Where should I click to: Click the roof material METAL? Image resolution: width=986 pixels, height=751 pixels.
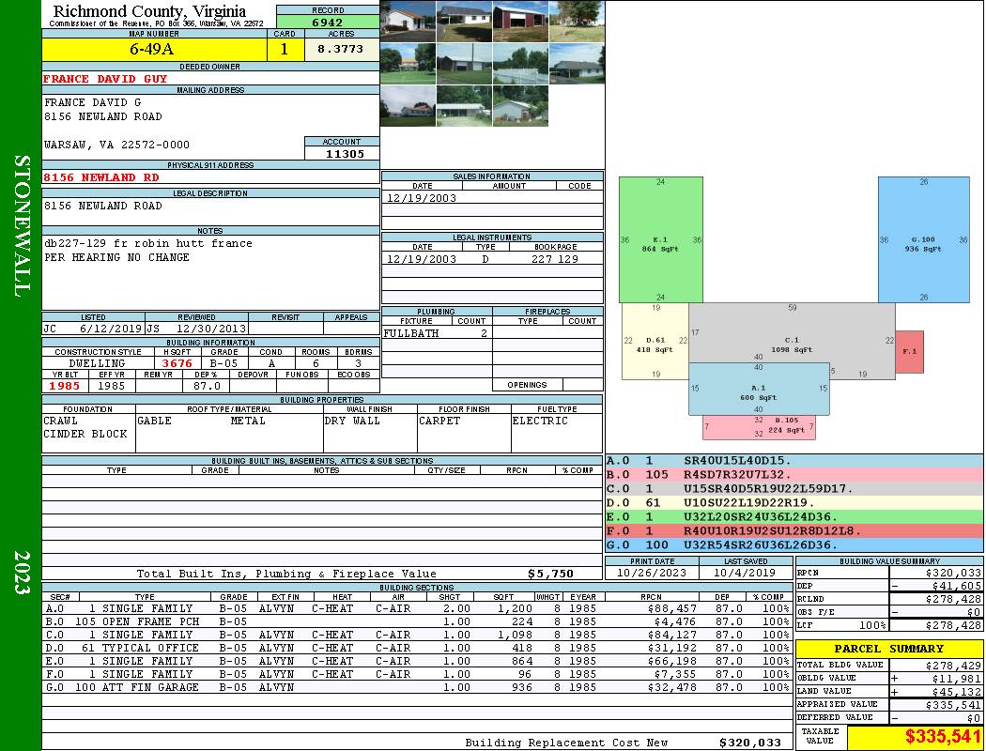(x=248, y=421)
